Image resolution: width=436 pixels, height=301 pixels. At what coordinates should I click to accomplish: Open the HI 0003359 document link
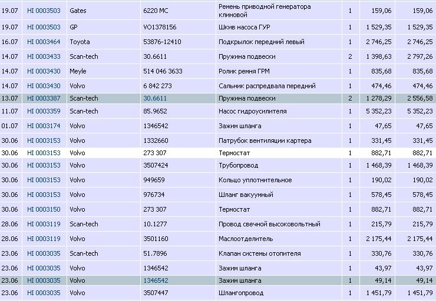[x=44, y=111]
